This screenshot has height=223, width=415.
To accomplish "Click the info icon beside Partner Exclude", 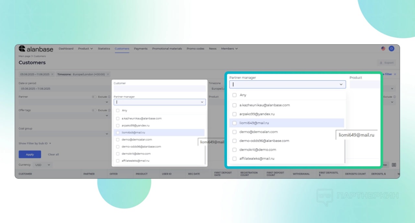I will [x=109, y=97].
